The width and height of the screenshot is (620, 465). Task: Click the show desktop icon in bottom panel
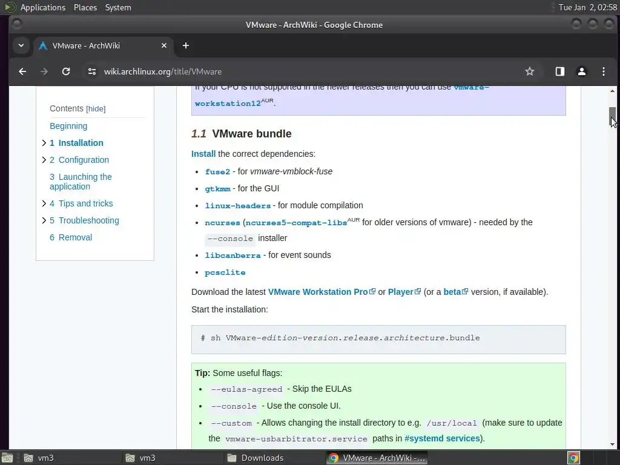[x=7, y=458]
